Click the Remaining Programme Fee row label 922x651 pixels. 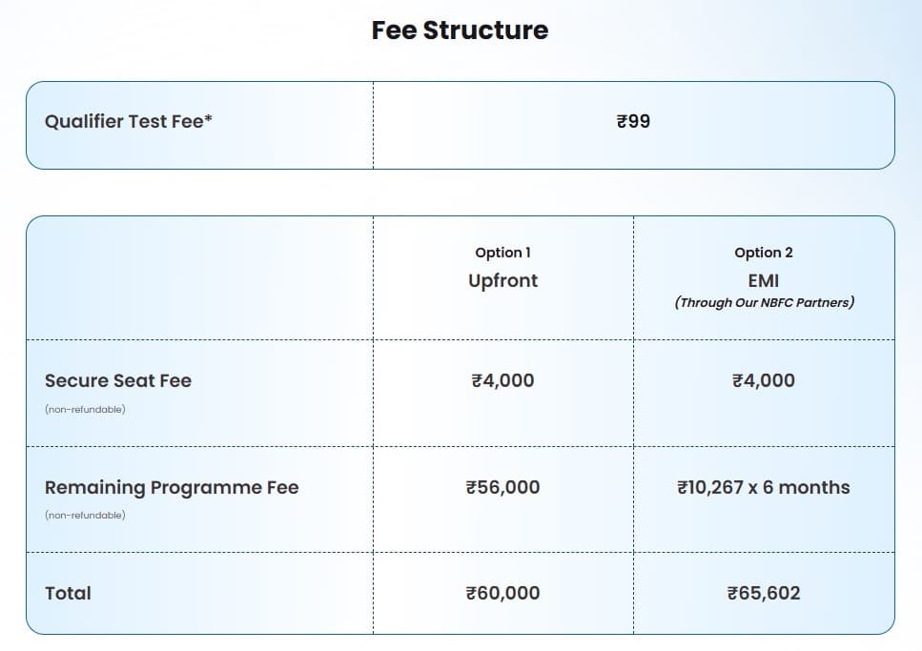172,487
